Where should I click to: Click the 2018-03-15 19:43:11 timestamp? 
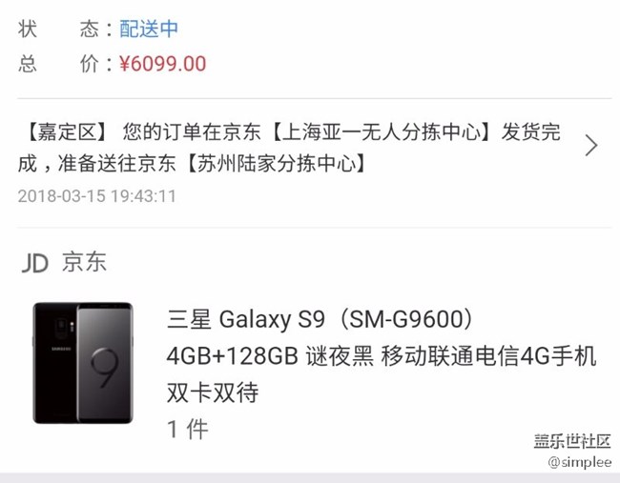click(97, 196)
